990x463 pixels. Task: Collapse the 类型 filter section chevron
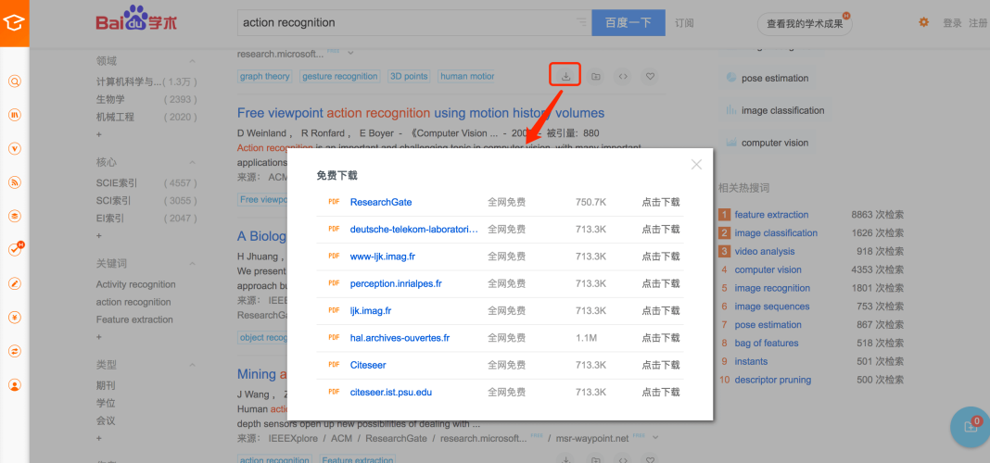(192, 365)
